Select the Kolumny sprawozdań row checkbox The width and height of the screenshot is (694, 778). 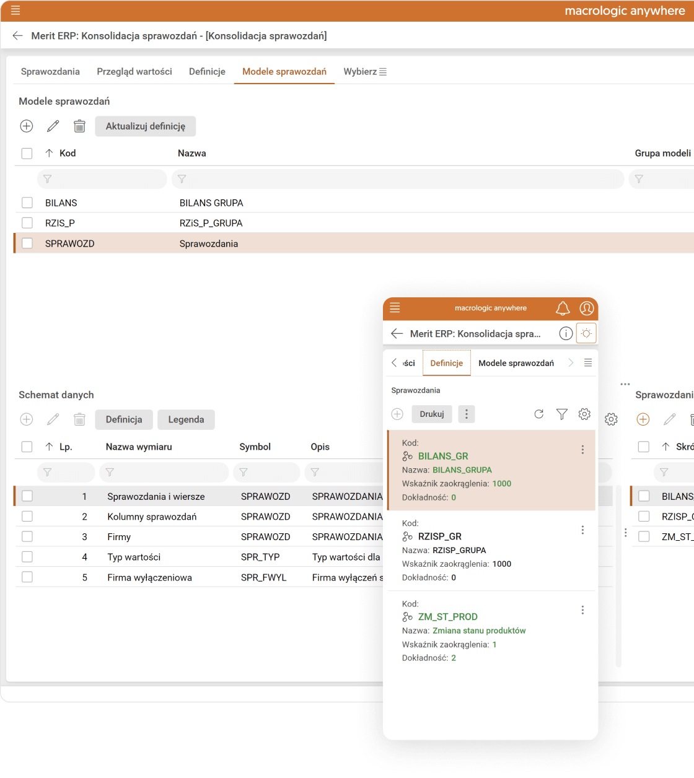coord(27,517)
